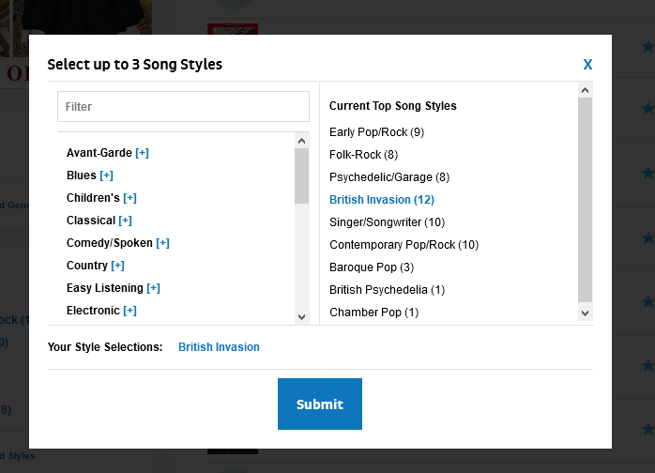655x473 pixels.
Task: Expand the Easy Listening [+] category
Action: 153,288
